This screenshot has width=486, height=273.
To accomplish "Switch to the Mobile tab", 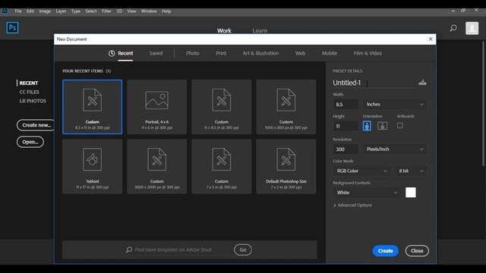I will tap(329, 53).
